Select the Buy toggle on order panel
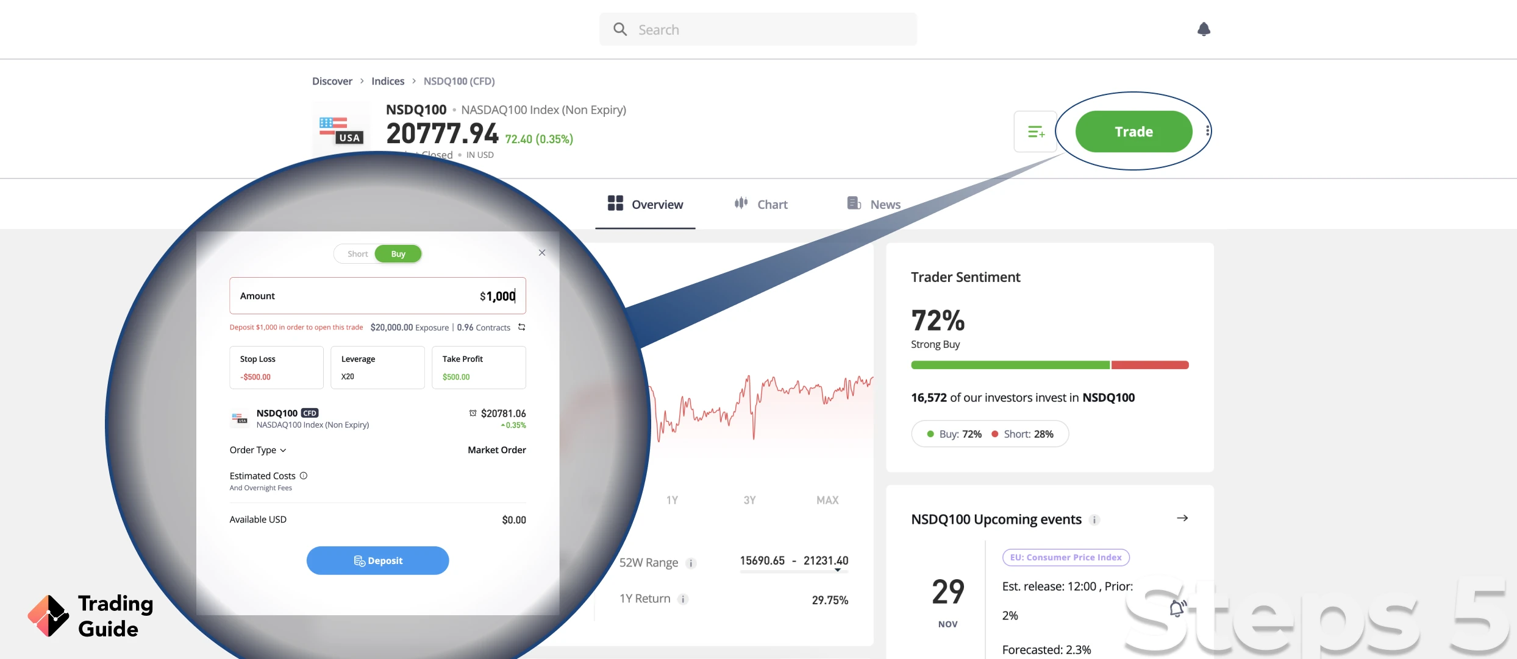1517x659 pixels. click(x=398, y=253)
